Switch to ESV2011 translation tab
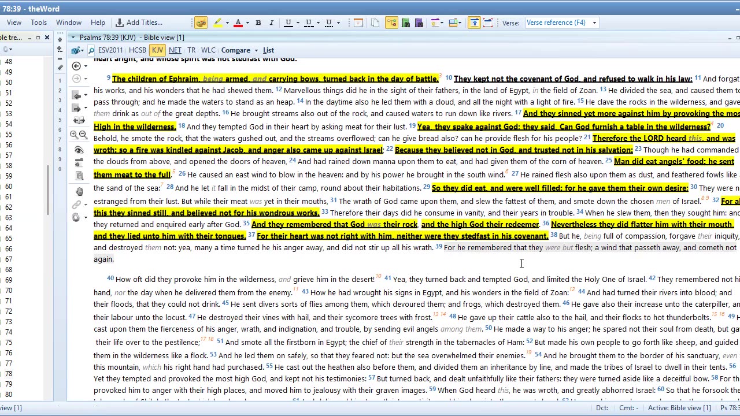This screenshot has width=740, height=416. (x=110, y=50)
